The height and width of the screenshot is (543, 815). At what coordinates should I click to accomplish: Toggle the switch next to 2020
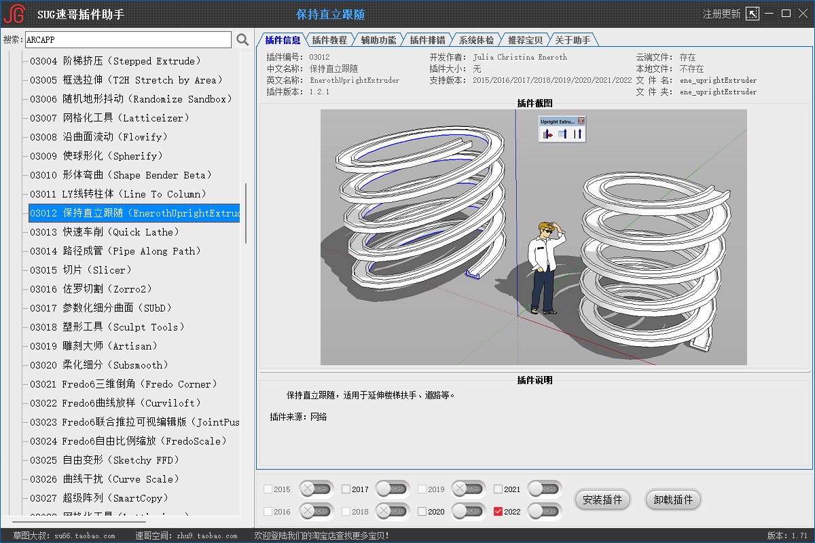pyautogui.click(x=469, y=511)
